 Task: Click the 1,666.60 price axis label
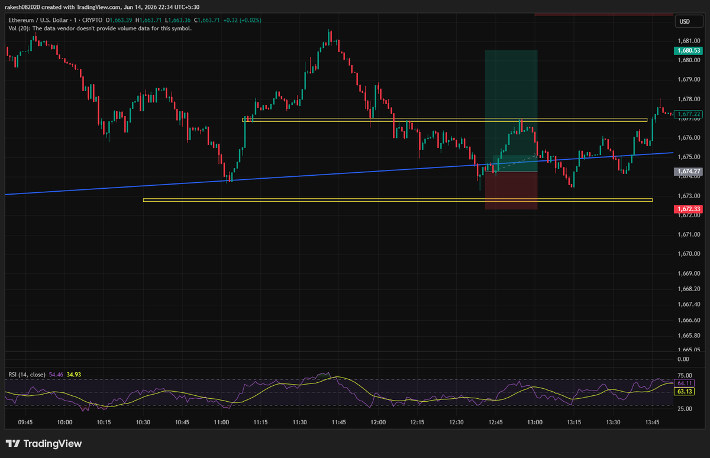689,320
